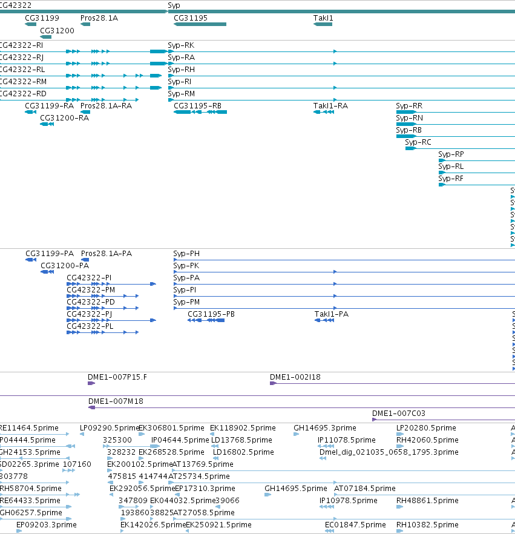Select the Takl1 gene label
The height and width of the screenshot is (534, 515).
point(323,18)
